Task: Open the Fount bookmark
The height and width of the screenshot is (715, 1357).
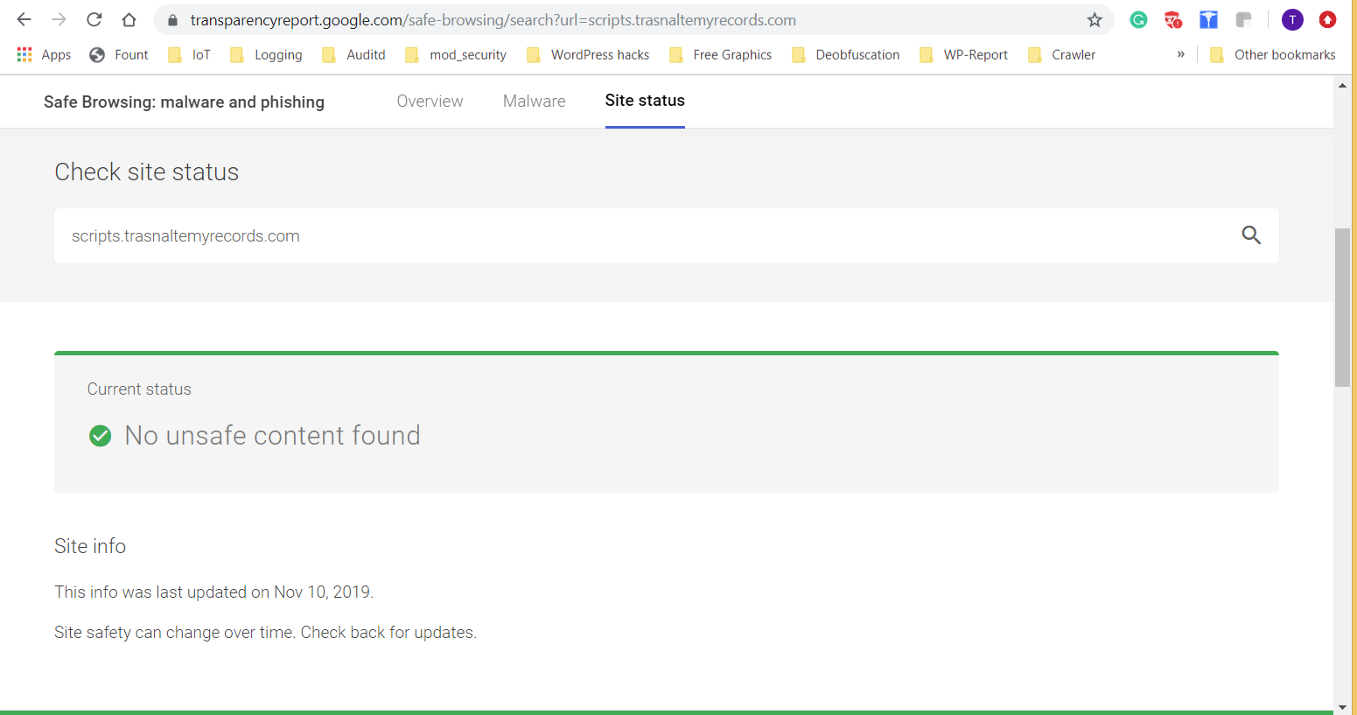Action: point(119,54)
